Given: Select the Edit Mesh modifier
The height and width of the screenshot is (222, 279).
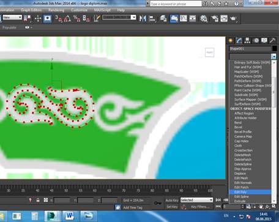Looking at the screenshot, I should [x=241, y=178].
